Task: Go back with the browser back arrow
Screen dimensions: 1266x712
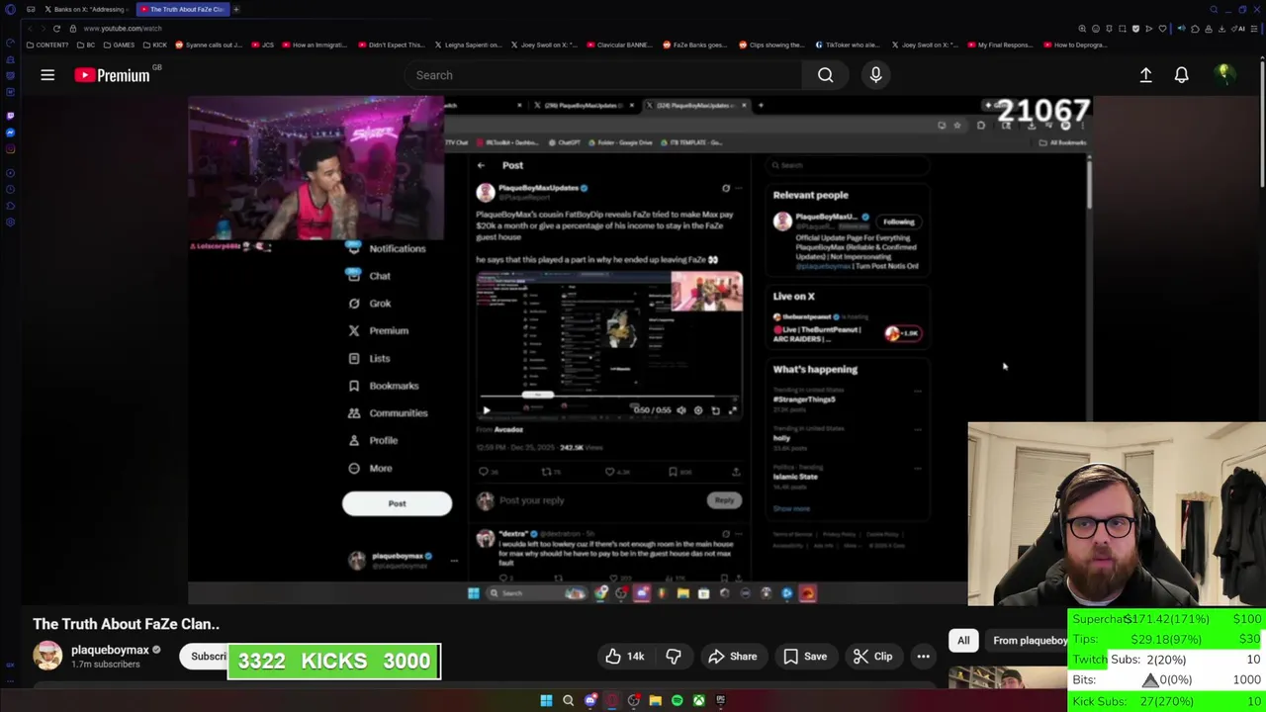Action: tap(30, 29)
